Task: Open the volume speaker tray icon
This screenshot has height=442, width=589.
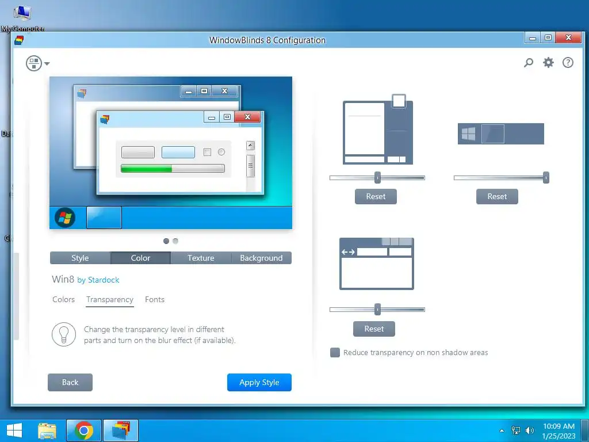Action: coord(530,430)
